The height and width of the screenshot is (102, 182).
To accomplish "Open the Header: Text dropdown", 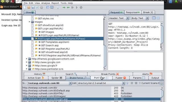I will coord(119,18).
